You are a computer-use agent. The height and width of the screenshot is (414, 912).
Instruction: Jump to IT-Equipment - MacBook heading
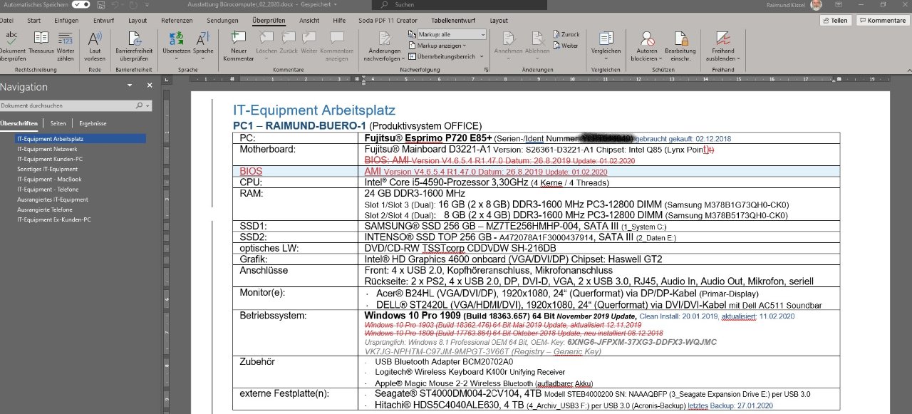pos(49,179)
